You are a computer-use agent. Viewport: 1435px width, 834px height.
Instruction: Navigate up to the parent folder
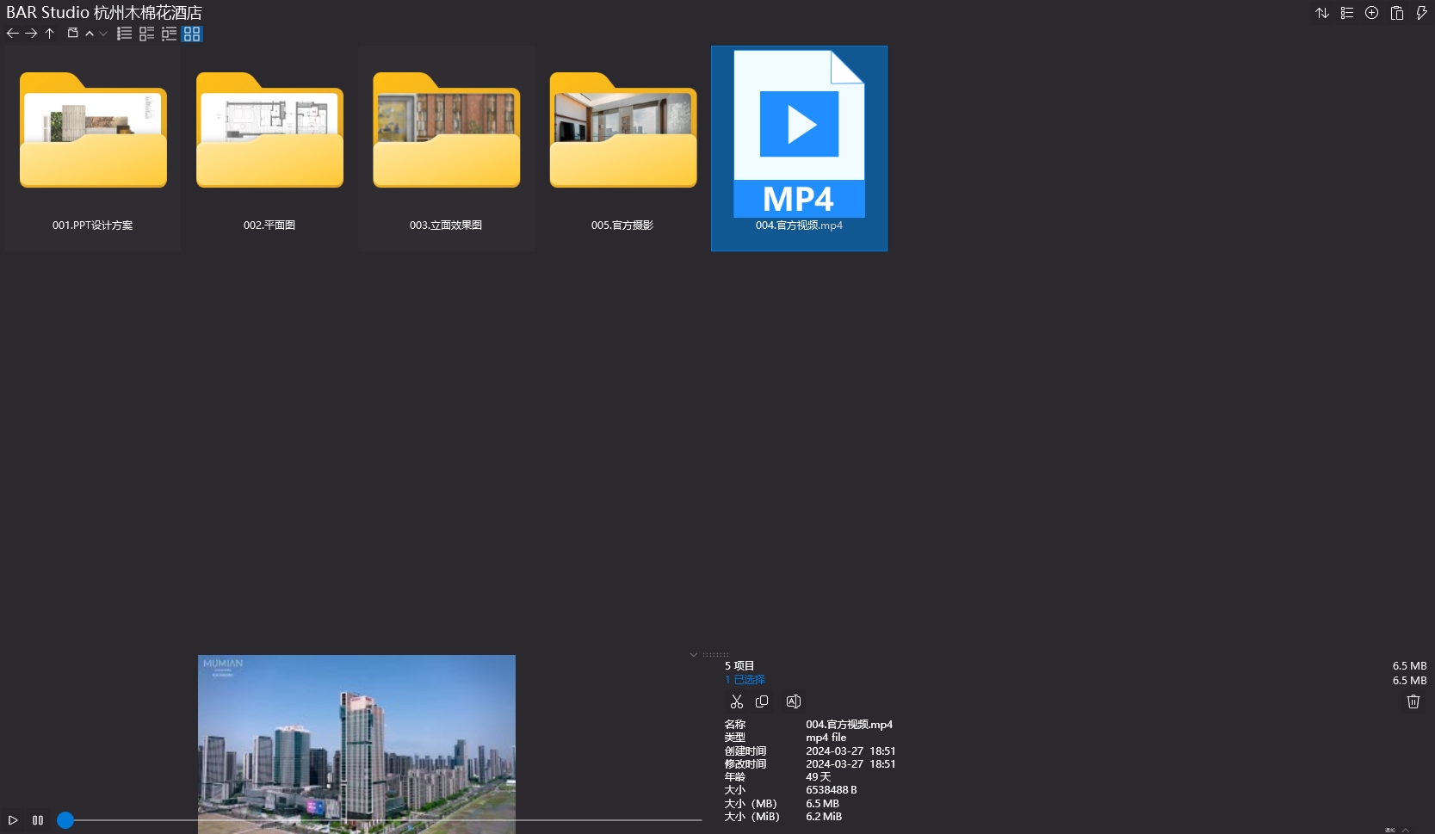50,34
